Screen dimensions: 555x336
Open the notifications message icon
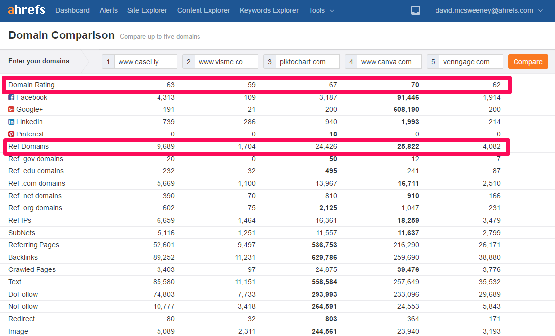[x=416, y=11]
